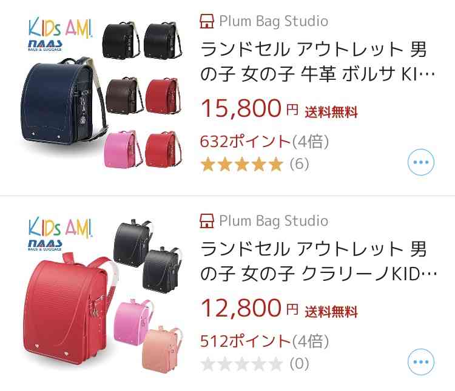
Task: Open more options for the 15,800 yen item
Action: [421, 162]
